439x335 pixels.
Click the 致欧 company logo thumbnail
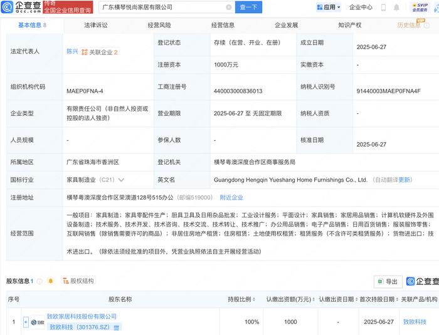point(38,322)
